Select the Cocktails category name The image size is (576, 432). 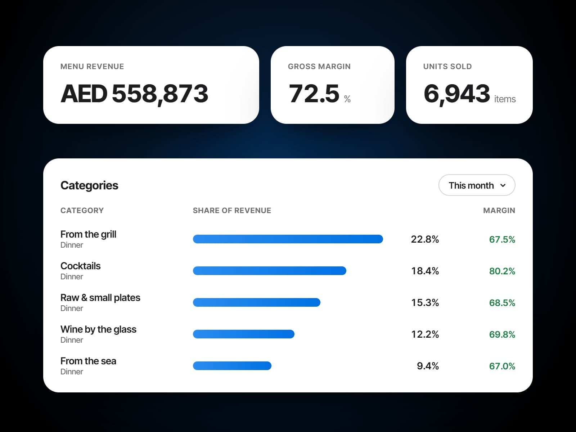(80, 266)
